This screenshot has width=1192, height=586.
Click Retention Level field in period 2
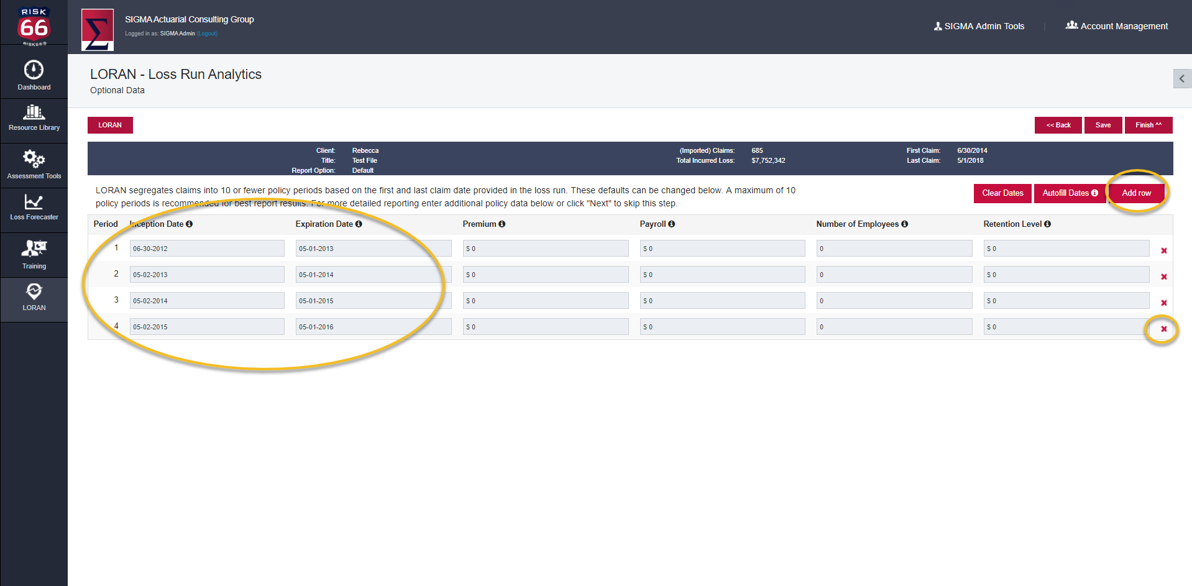coord(1066,275)
